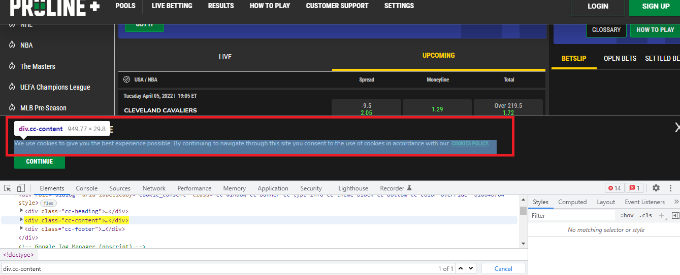Expand the cc-footer div node
The image size is (680, 275).
pyautogui.click(x=21, y=229)
